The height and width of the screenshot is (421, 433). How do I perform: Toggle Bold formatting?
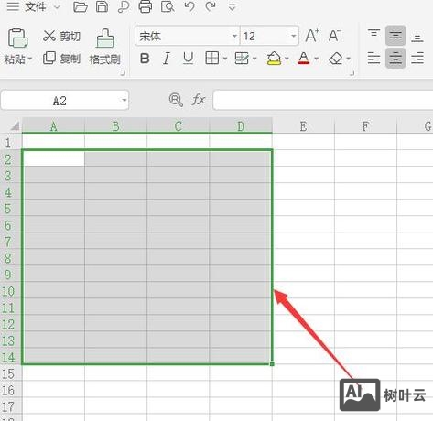pos(145,59)
